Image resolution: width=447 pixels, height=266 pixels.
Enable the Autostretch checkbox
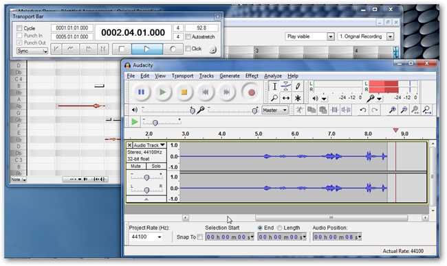click(x=188, y=36)
